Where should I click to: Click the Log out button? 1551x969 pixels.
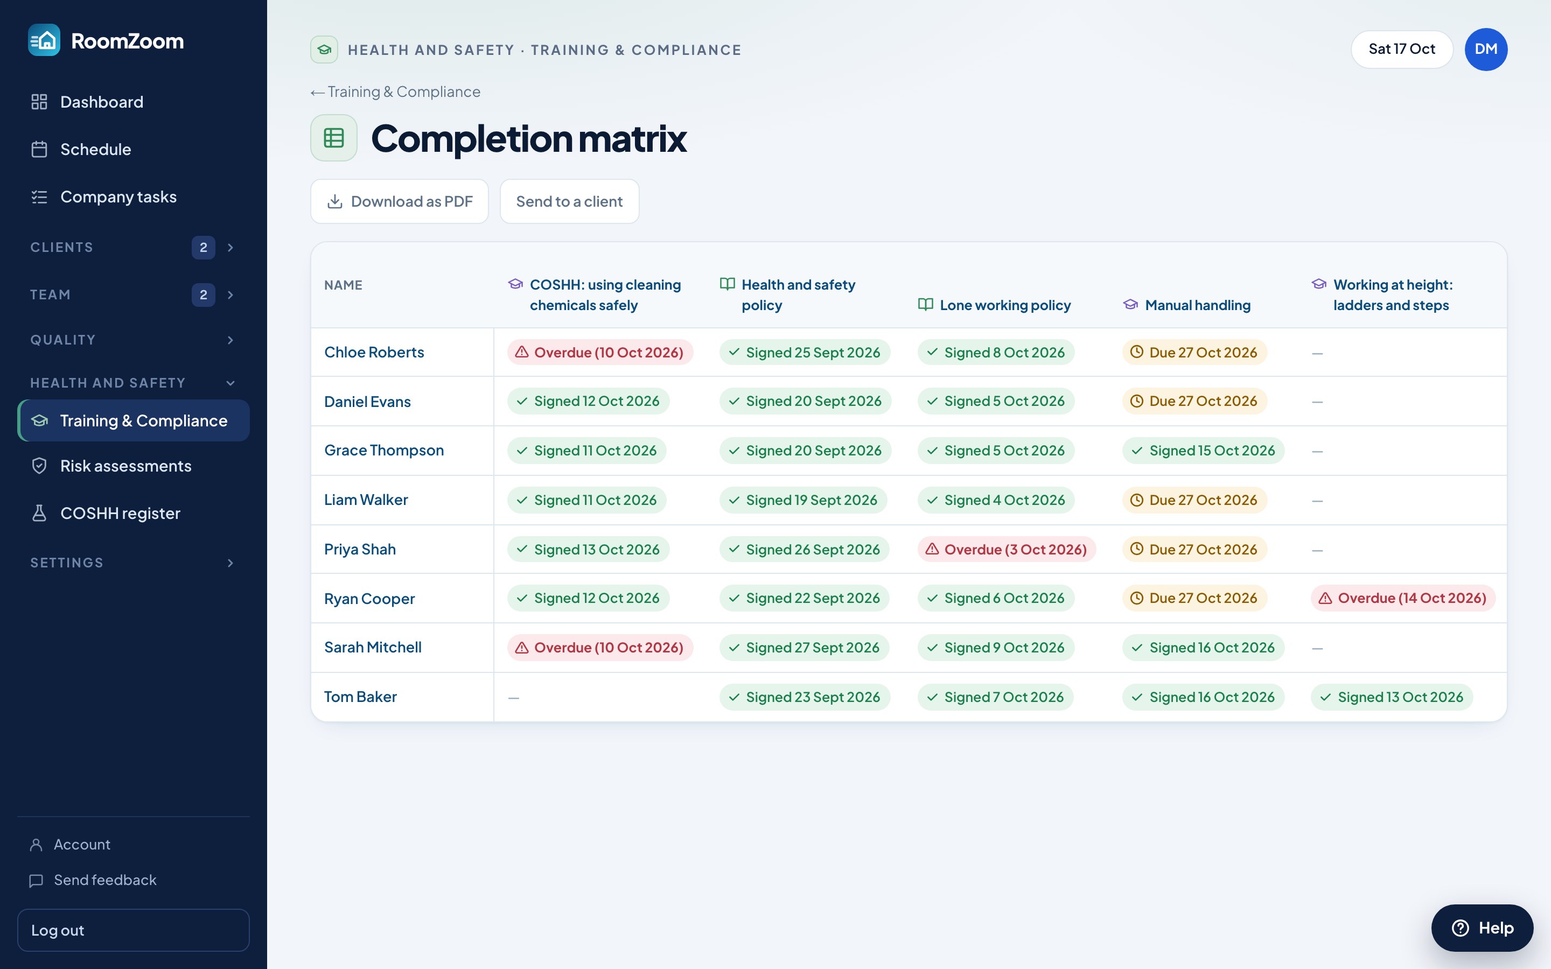coord(134,930)
